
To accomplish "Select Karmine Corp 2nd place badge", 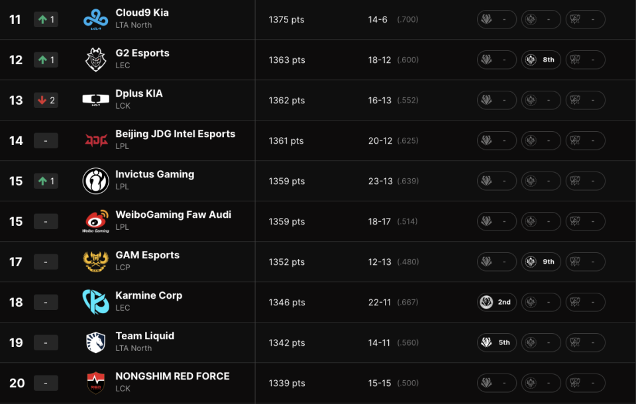I will click(x=496, y=302).
